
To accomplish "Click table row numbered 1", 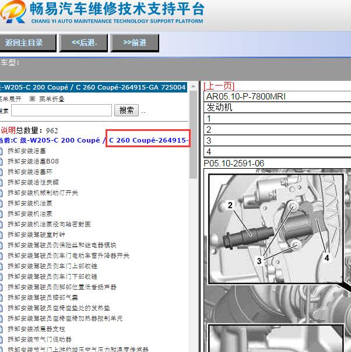I will [277, 118].
